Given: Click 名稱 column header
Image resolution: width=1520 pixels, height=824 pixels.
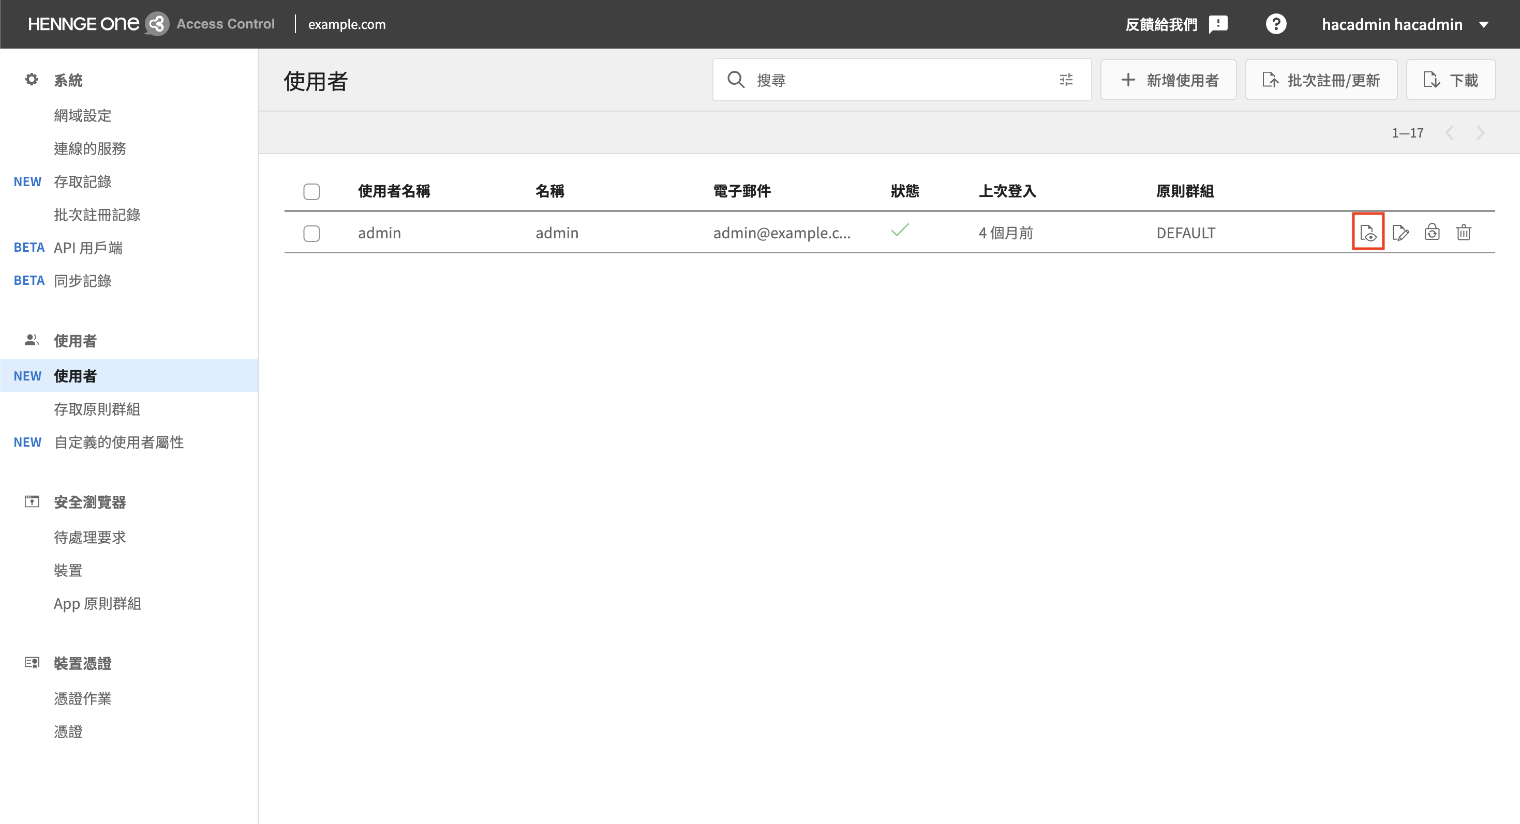Looking at the screenshot, I should click(550, 191).
